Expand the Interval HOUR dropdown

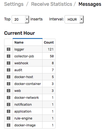pyautogui.click(x=74, y=19)
